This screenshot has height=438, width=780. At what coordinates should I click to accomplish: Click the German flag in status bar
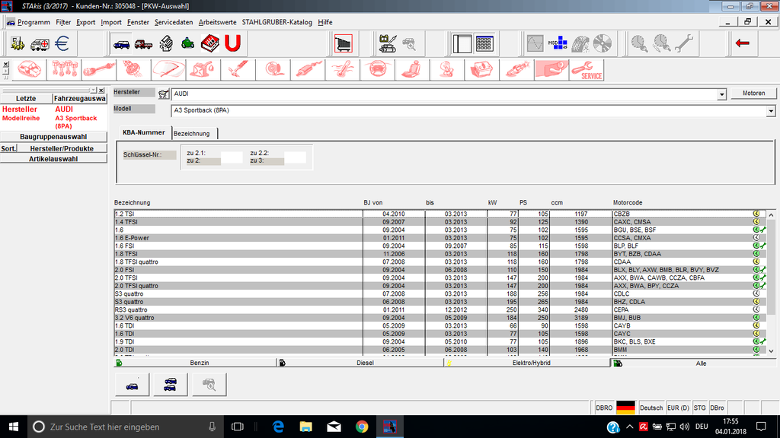(625, 408)
